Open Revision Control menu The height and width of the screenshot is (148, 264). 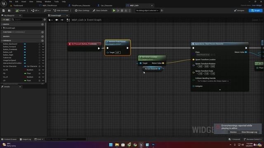pos(252,139)
